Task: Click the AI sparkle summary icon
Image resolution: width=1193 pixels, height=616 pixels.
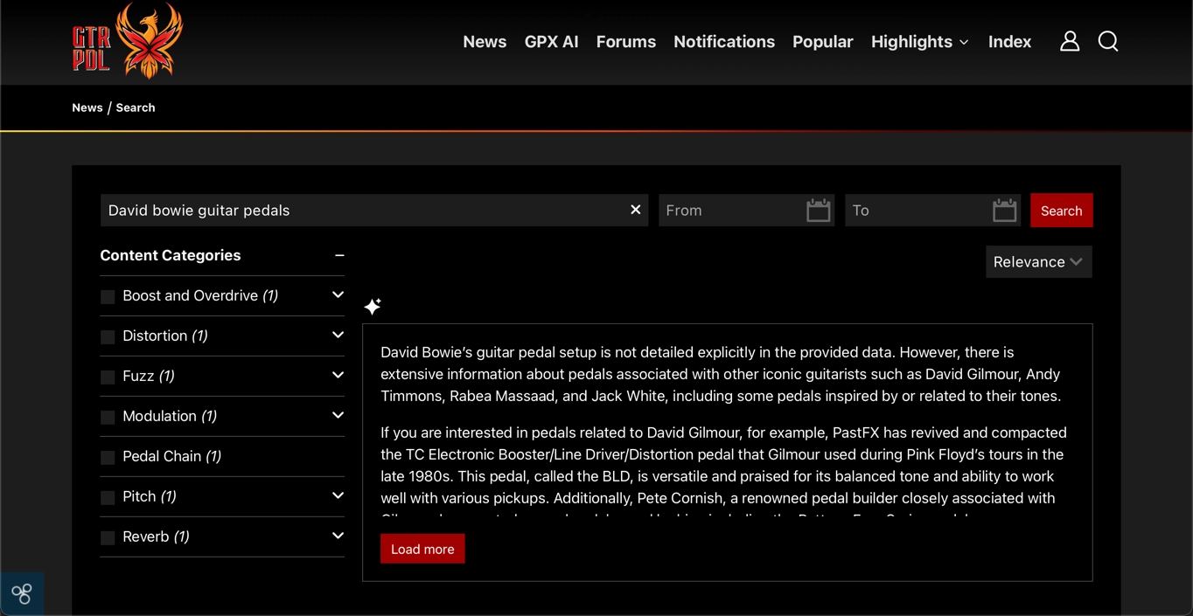Action: pos(373,306)
